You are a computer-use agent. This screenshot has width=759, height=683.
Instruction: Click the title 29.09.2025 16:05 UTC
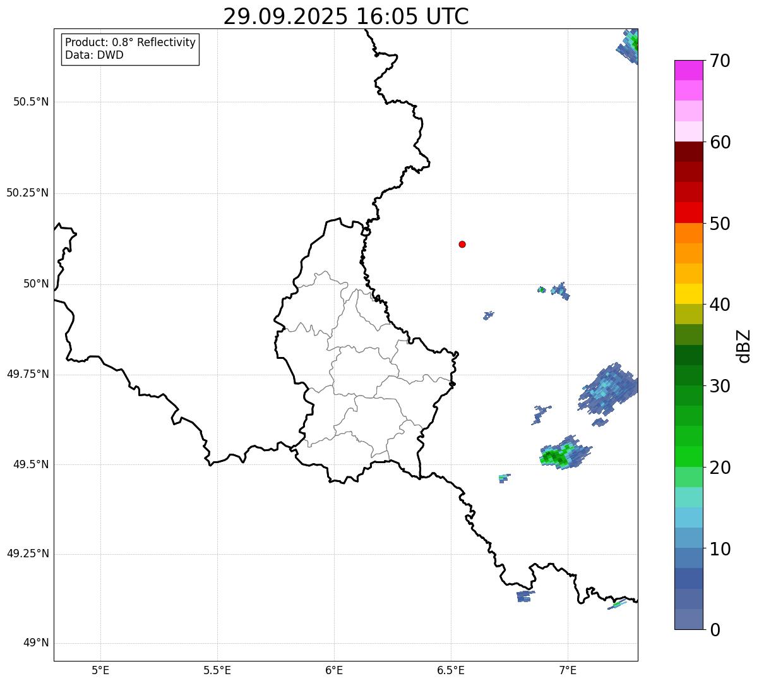(x=346, y=16)
